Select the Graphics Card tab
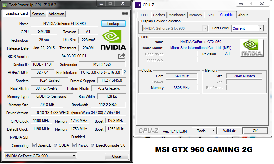This screenshot has height=164, width=274. click(x=17, y=13)
